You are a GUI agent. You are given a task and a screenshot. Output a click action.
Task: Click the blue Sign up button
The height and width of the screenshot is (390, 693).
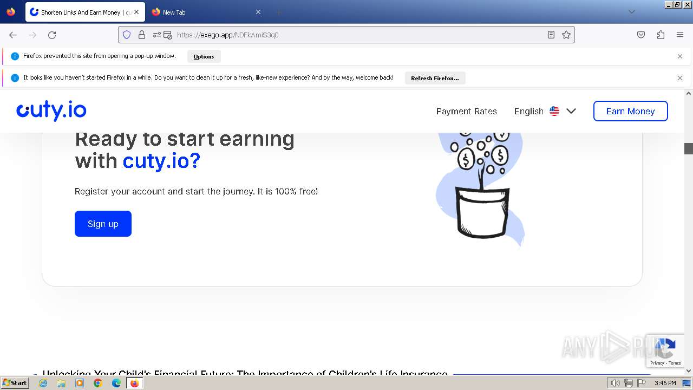coord(103,224)
